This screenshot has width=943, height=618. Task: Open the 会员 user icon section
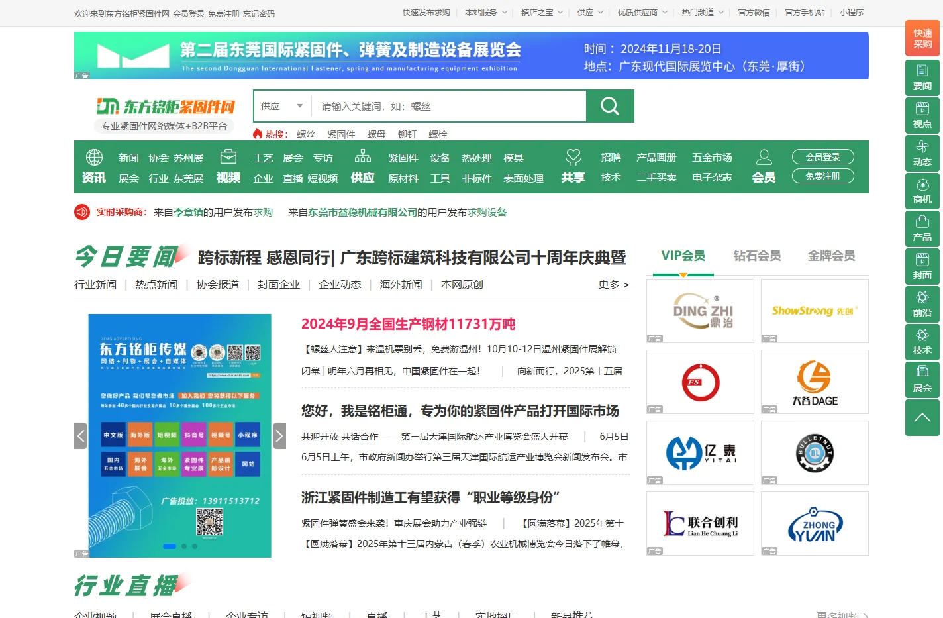click(x=764, y=167)
